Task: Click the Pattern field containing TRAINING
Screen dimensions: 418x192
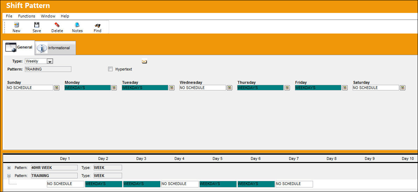Action: click(48, 69)
